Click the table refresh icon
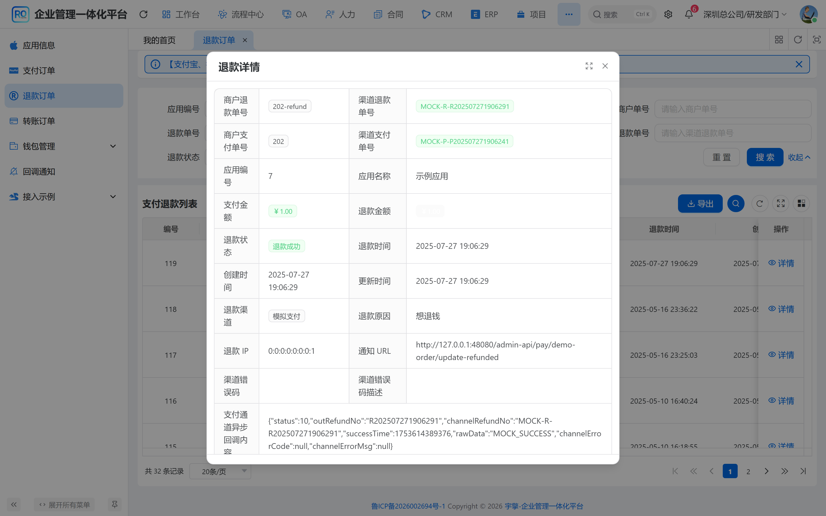Image resolution: width=826 pixels, height=516 pixels. coord(759,204)
